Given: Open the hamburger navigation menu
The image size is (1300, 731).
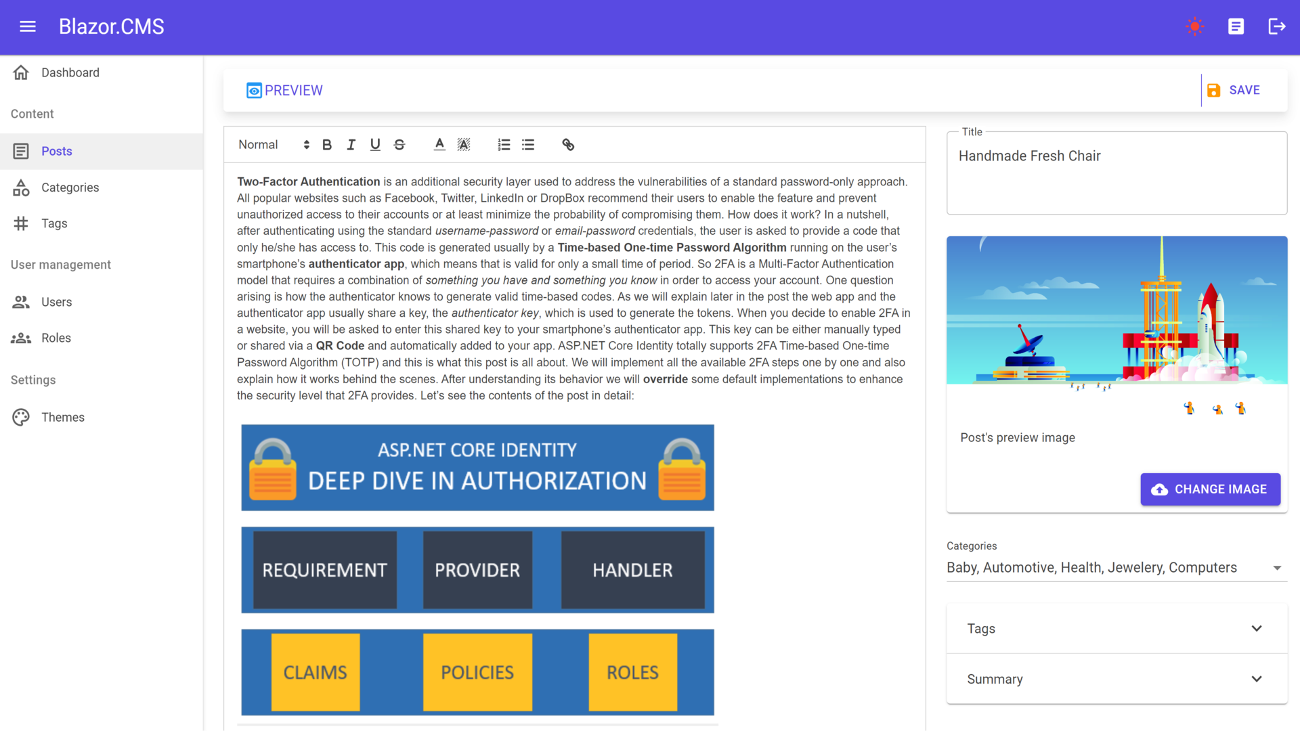Looking at the screenshot, I should point(28,26).
